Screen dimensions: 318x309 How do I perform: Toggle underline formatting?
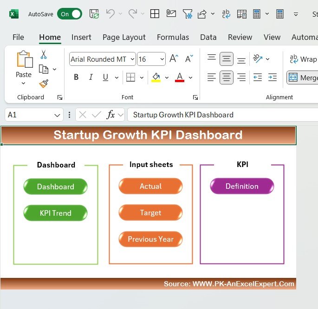pos(105,77)
